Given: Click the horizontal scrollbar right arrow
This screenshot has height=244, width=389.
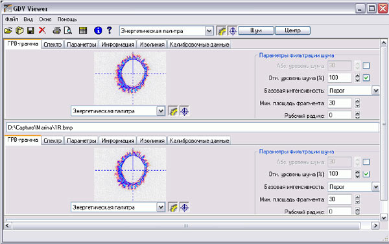Looking at the screenshot, I should 375,226.
